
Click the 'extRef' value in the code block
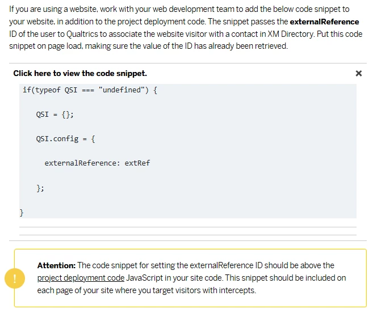[137, 163]
